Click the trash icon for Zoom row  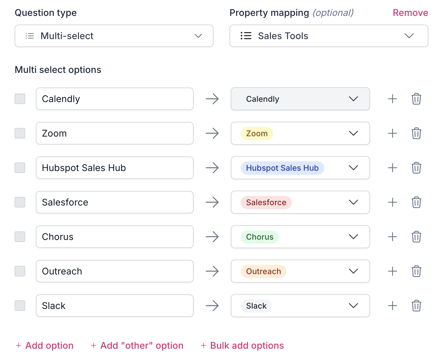coord(416,133)
